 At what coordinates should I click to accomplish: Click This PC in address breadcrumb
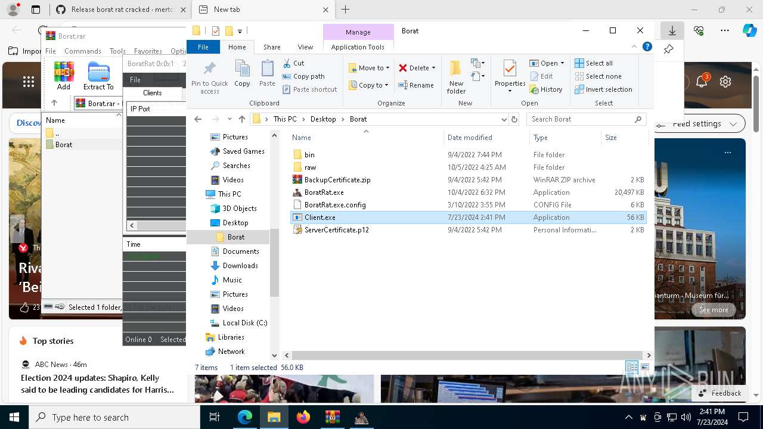[285, 119]
